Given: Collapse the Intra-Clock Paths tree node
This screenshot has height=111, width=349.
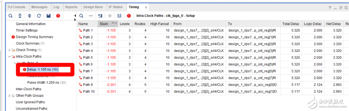Looking at the screenshot, I should click(9, 56).
